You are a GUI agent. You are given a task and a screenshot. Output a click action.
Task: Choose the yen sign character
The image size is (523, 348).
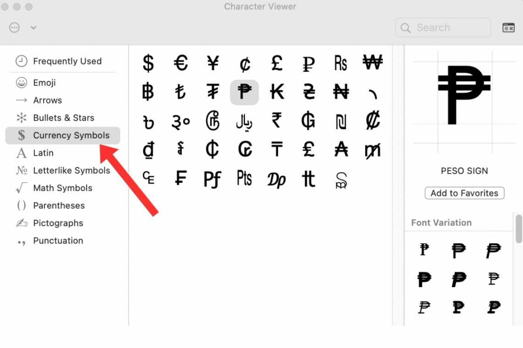coord(213,63)
